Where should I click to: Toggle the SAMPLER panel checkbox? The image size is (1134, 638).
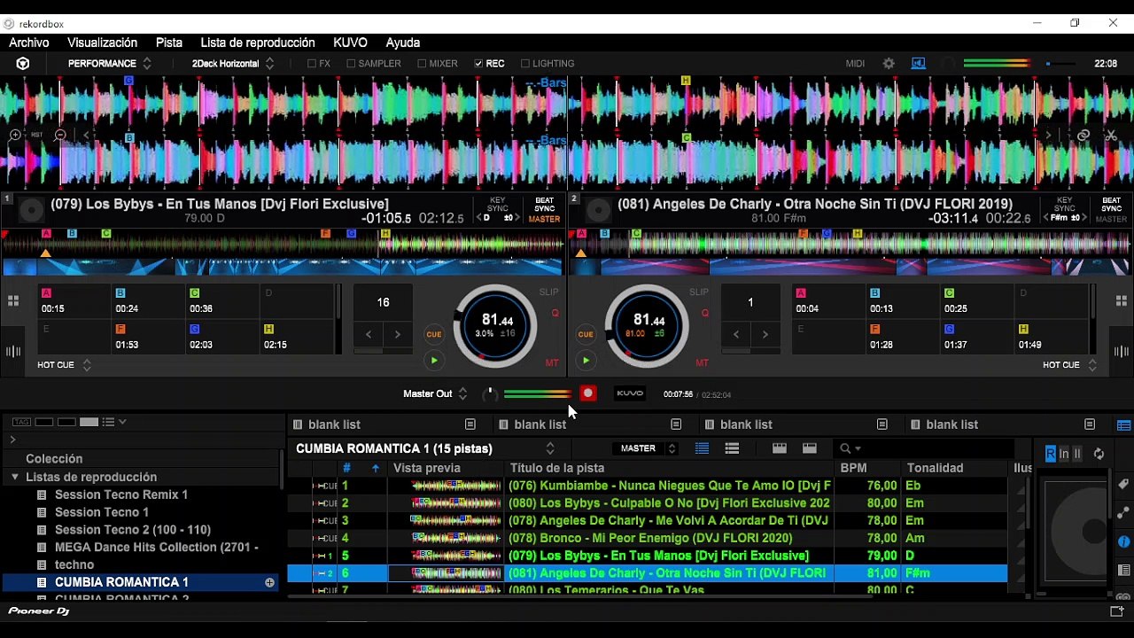pos(351,64)
